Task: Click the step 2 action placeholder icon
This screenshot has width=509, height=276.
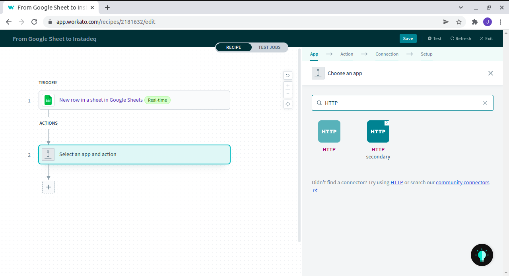Action: pyautogui.click(x=48, y=154)
